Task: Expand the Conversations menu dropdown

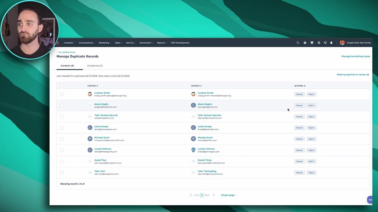Action: [87, 43]
